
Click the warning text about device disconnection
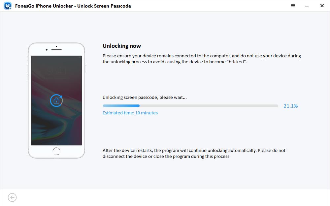(x=194, y=153)
